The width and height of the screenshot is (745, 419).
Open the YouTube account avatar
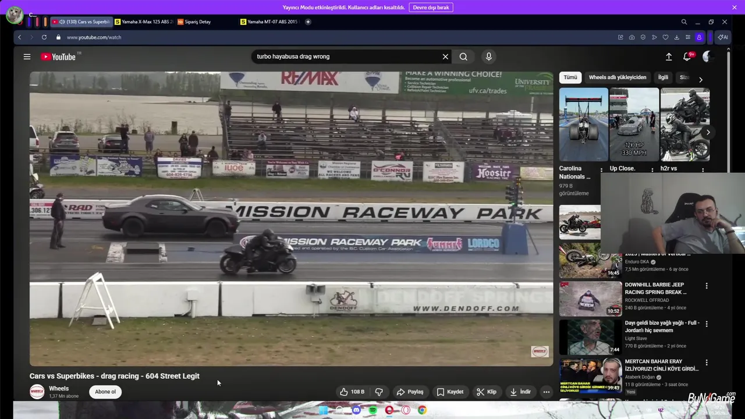point(708,56)
